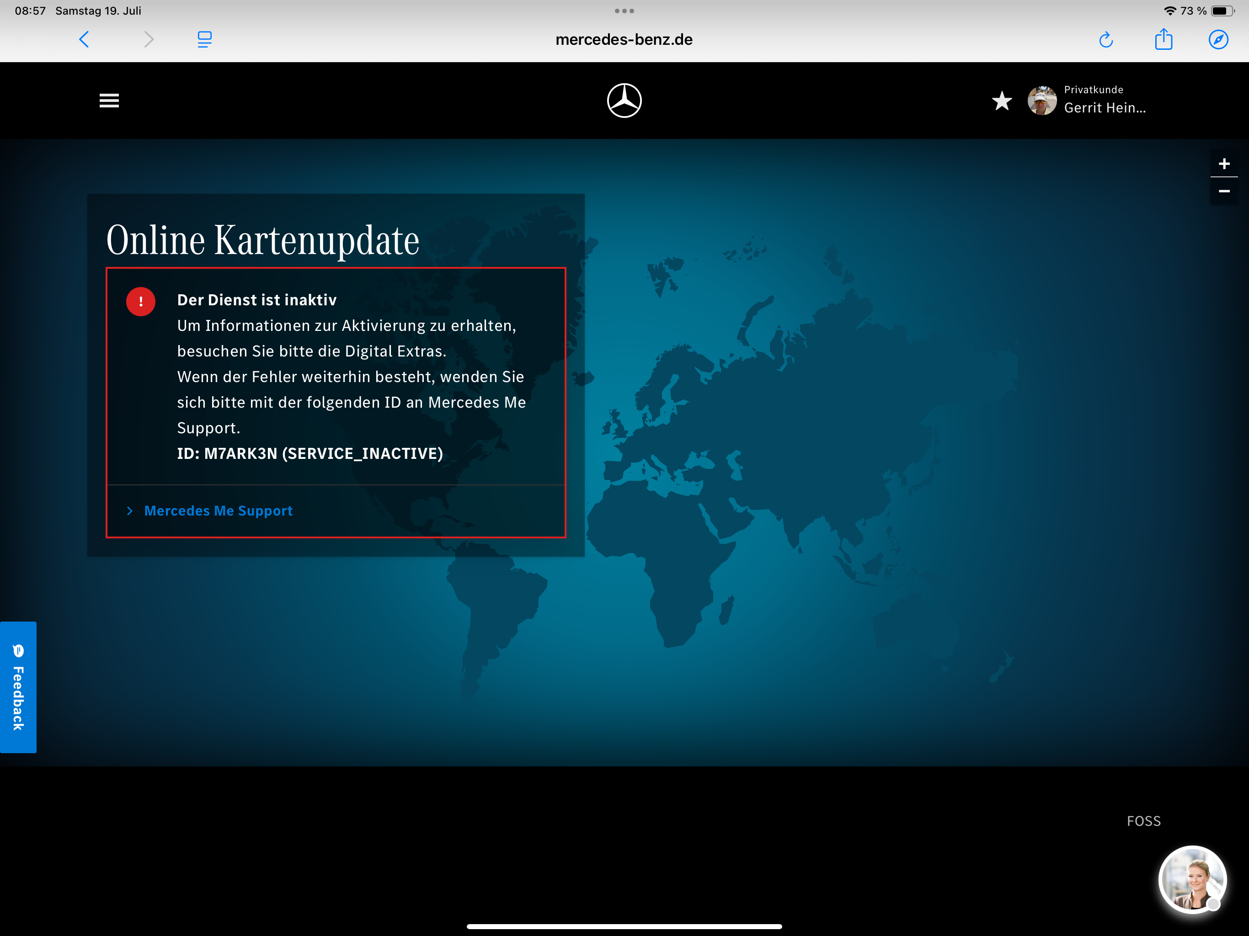Open the hamburger navigation menu

pos(109,101)
